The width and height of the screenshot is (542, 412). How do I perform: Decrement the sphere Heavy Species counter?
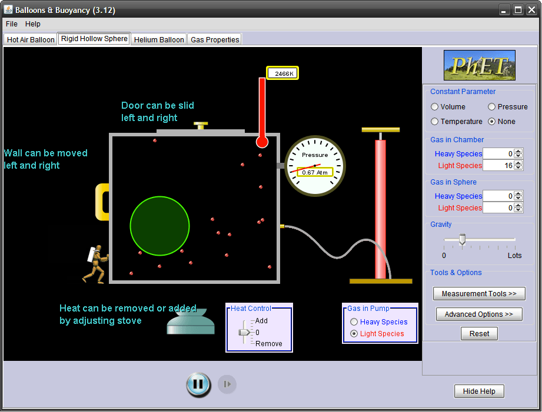tap(517, 199)
